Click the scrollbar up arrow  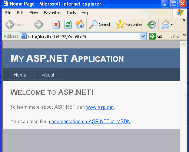click(x=183, y=44)
